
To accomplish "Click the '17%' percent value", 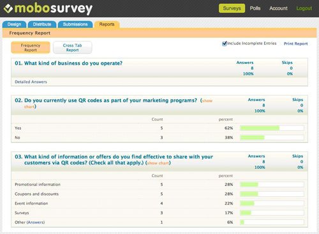I will pos(229,213).
